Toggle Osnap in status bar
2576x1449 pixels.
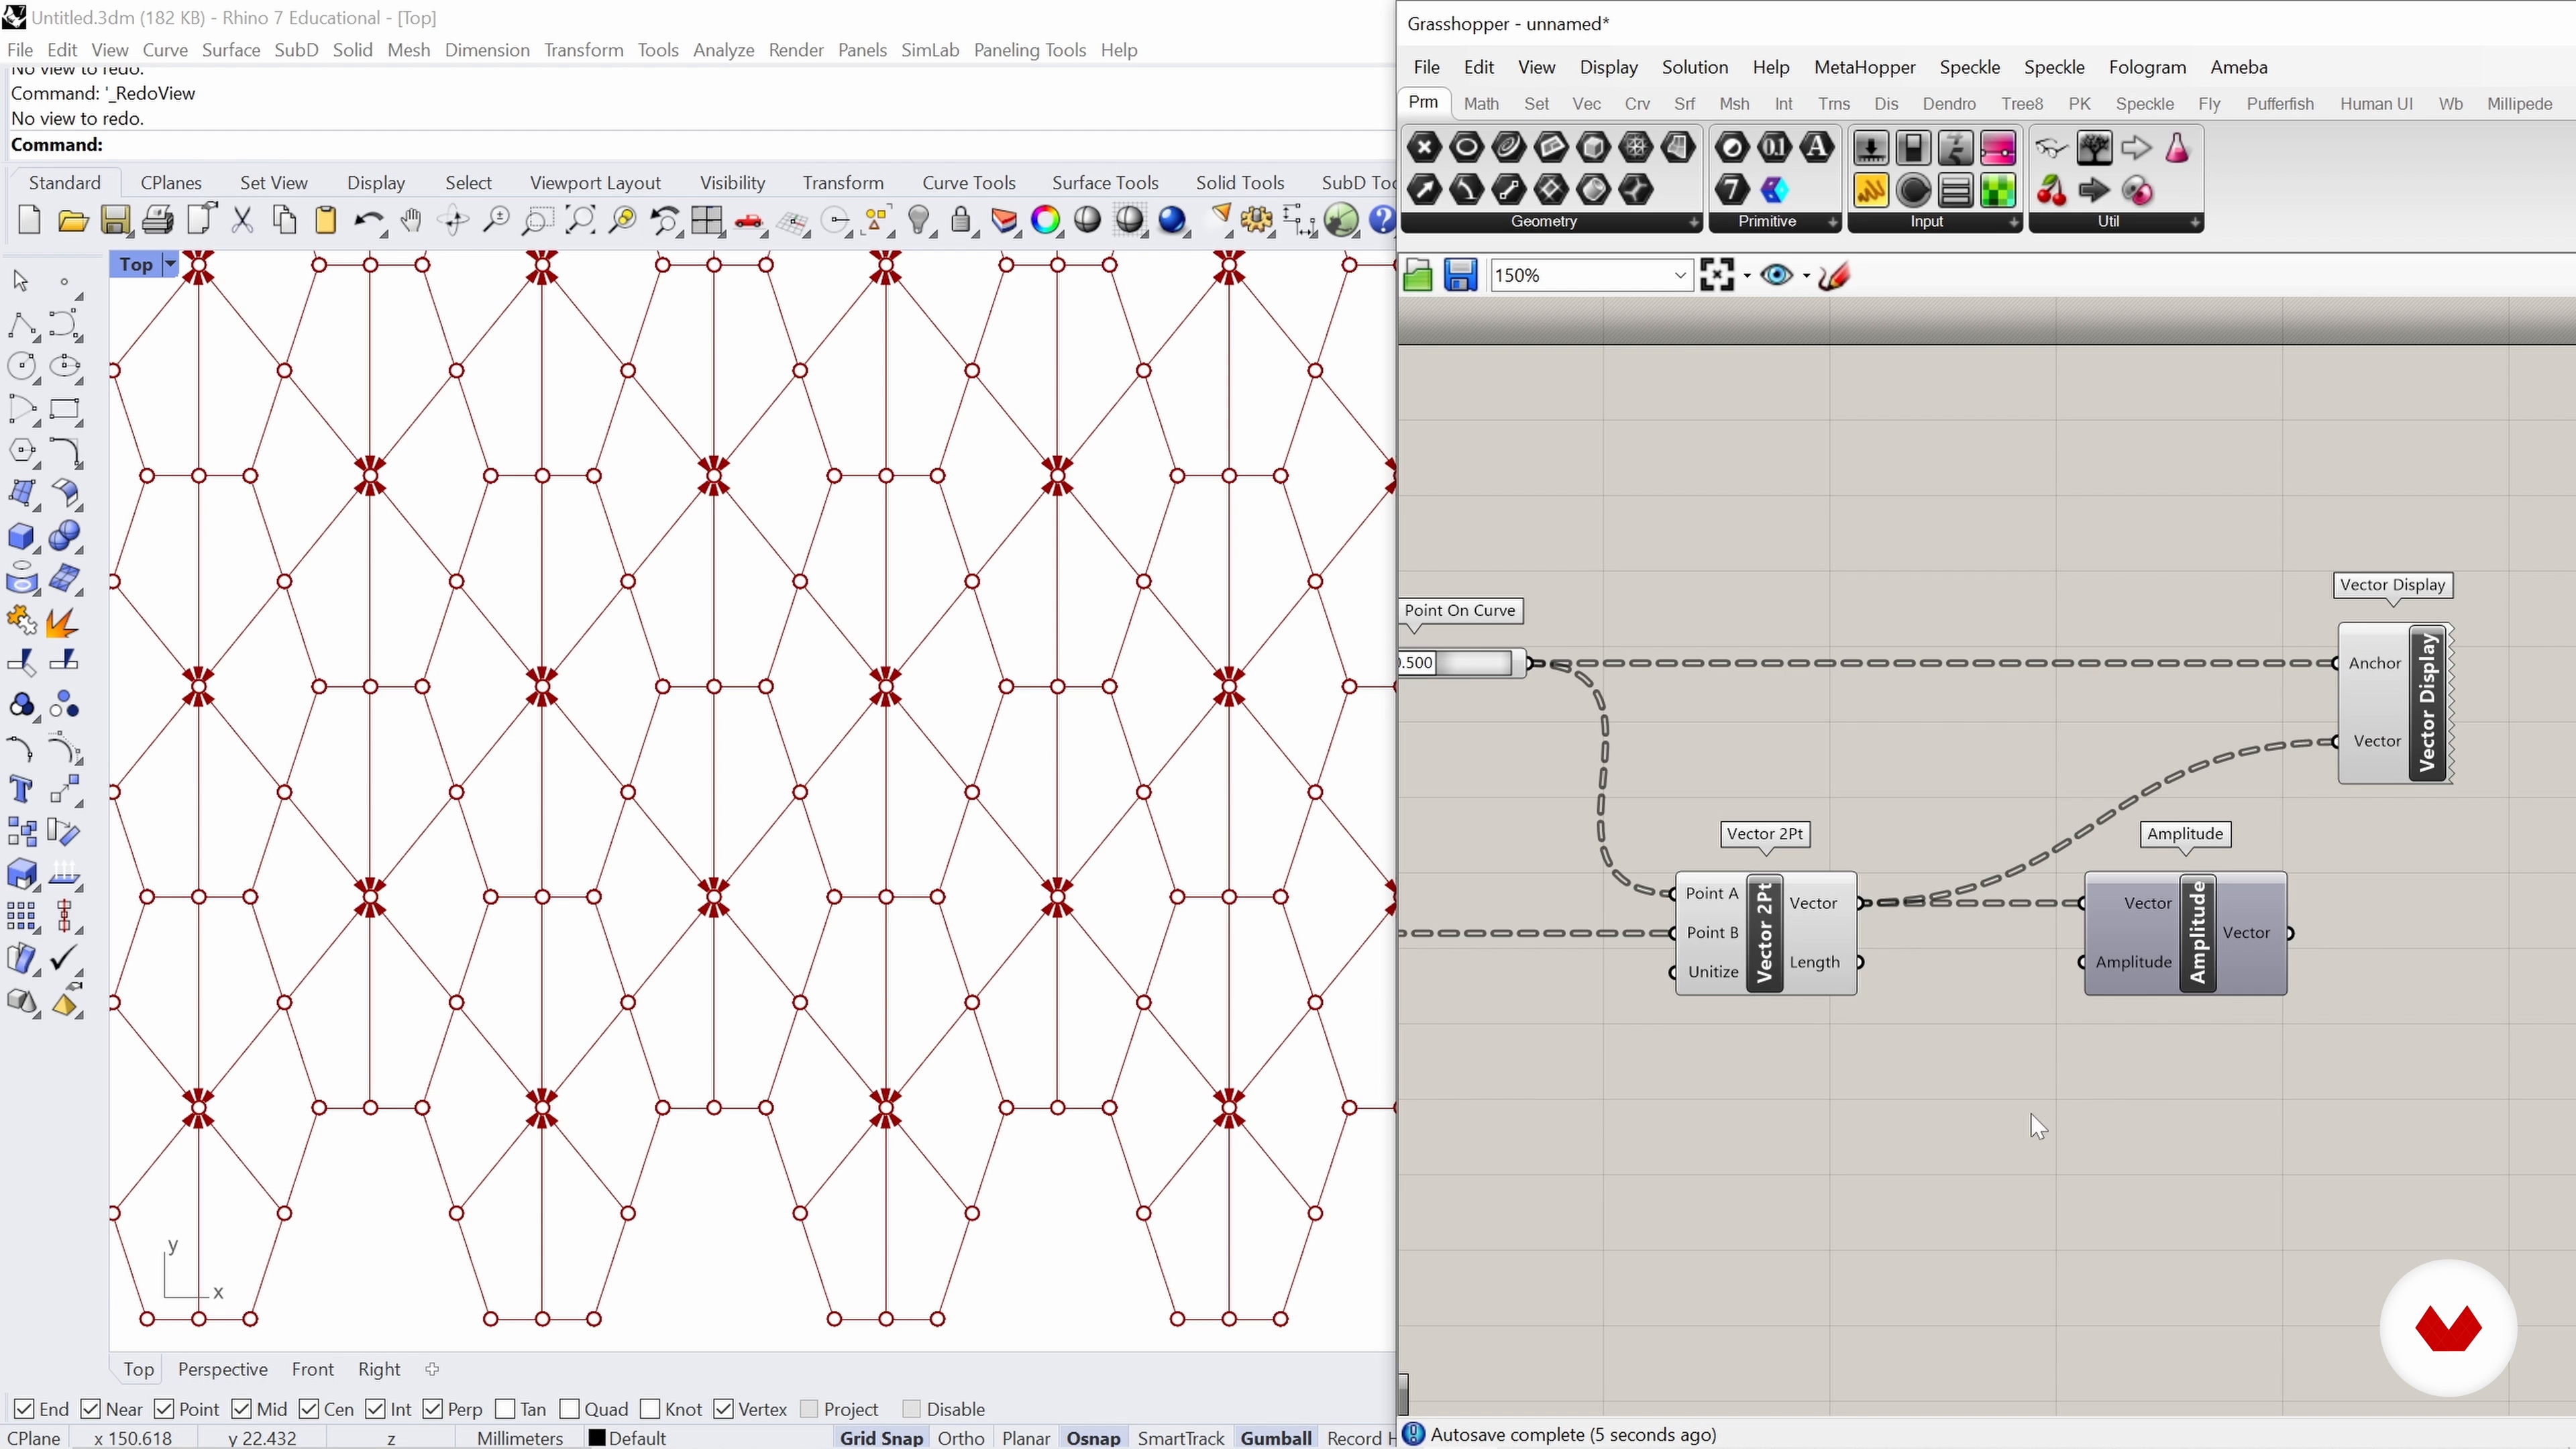click(x=1093, y=1438)
